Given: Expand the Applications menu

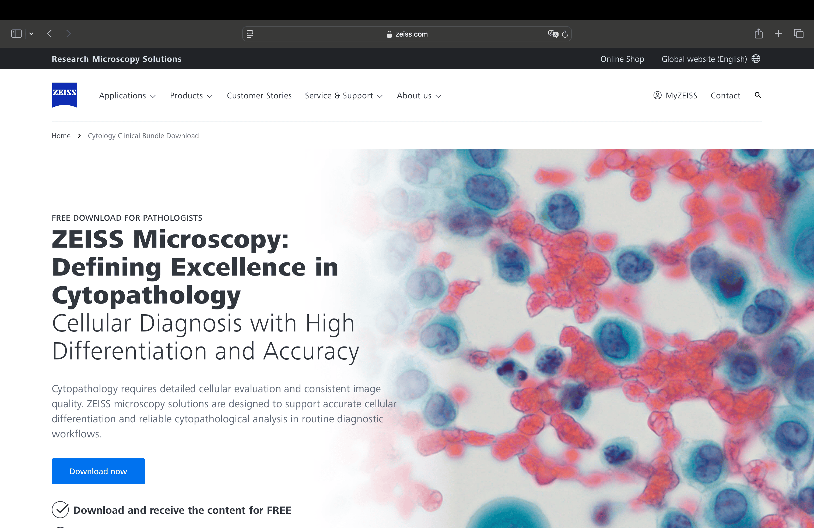Looking at the screenshot, I should click(x=128, y=96).
